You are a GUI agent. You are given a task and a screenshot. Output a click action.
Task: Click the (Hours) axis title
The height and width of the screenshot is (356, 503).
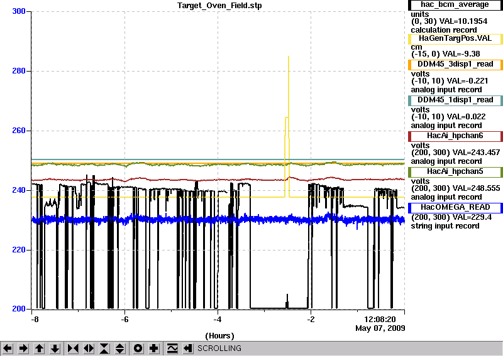click(219, 336)
